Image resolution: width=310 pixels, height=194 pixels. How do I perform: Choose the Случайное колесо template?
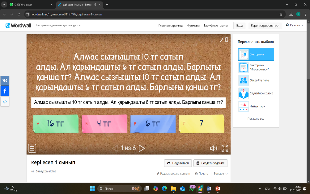click(256, 93)
